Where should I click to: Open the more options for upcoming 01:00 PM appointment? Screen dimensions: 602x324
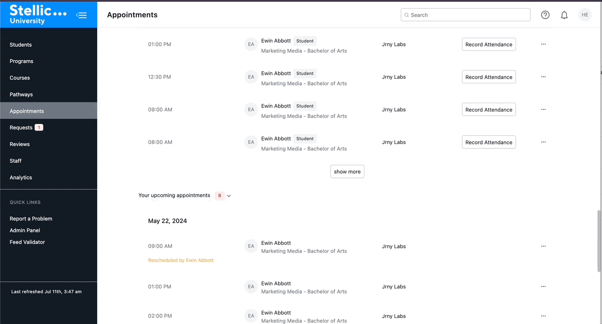[543, 287]
